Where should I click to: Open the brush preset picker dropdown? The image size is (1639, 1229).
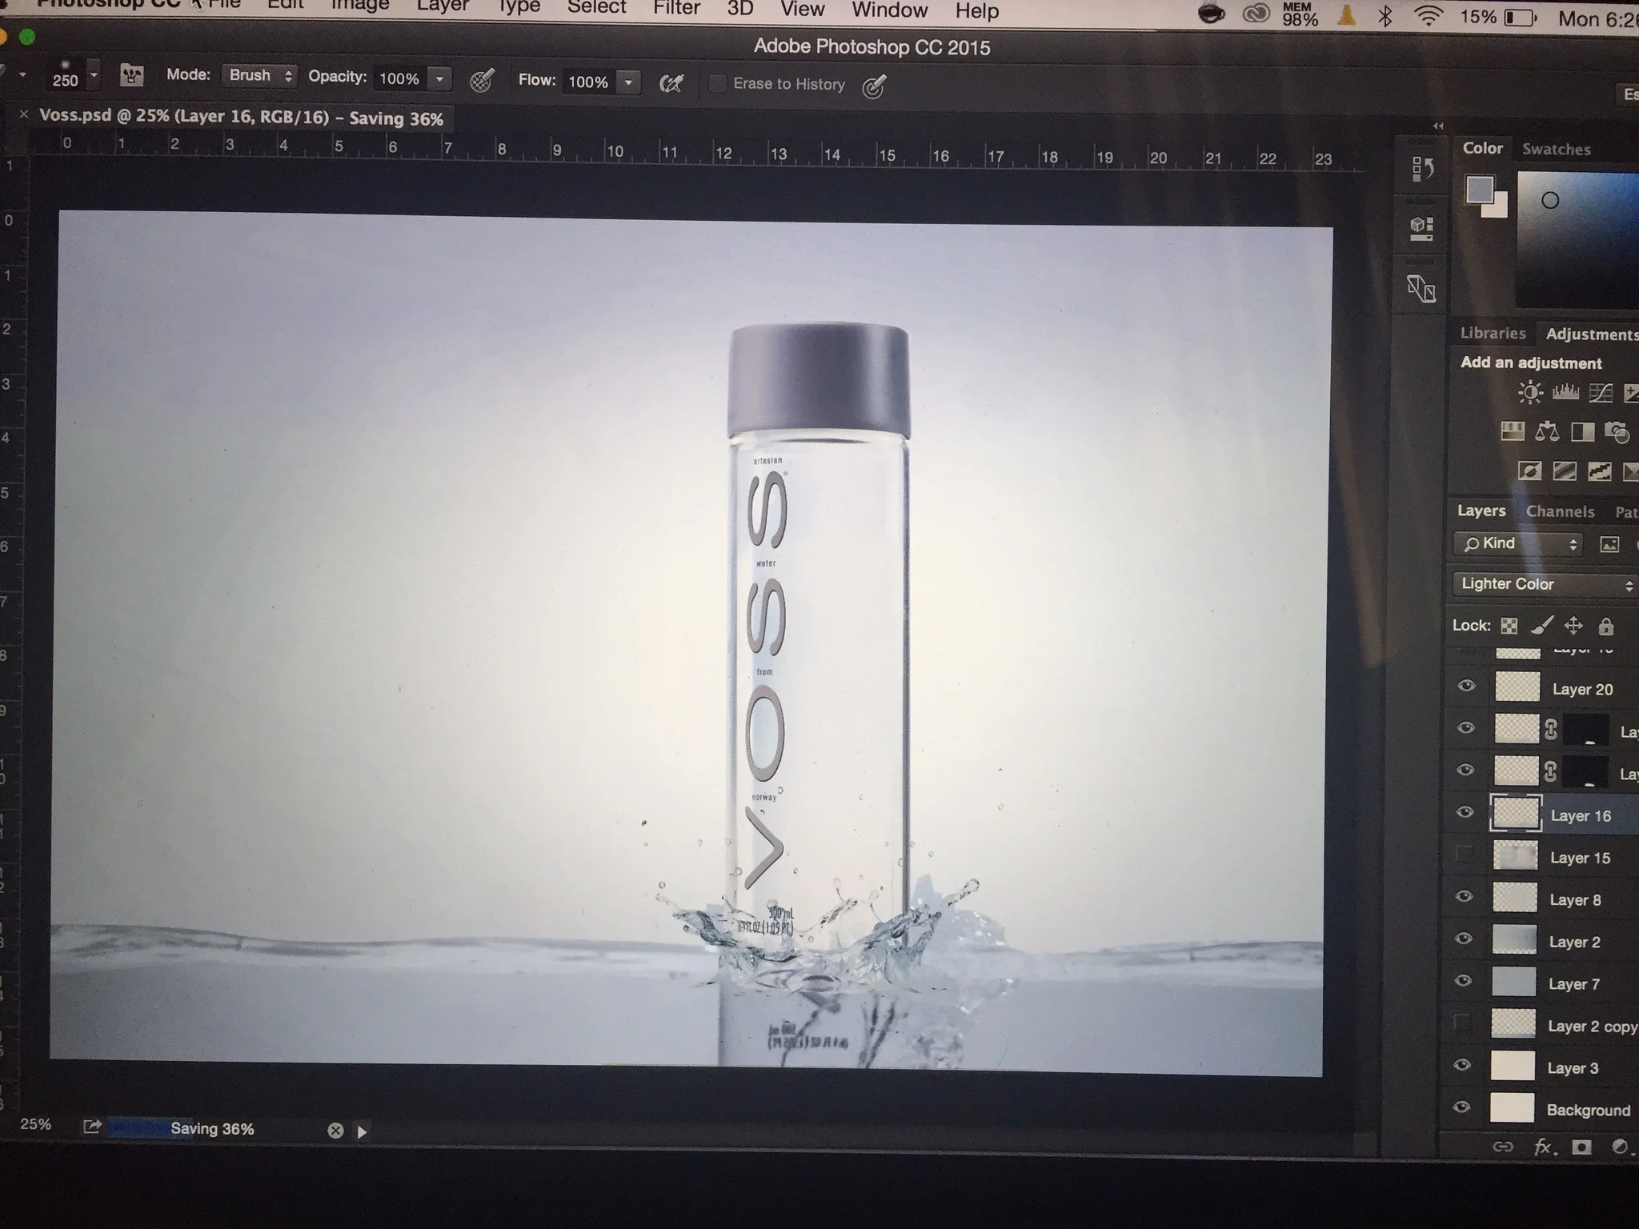[x=94, y=75]
